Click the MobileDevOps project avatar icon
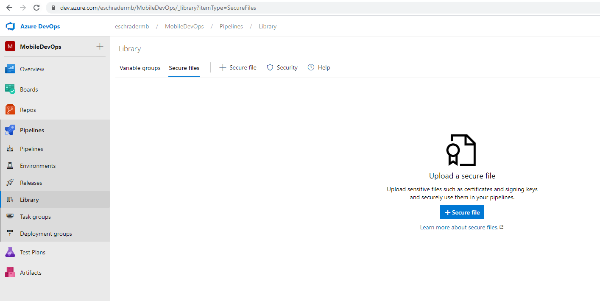This screenshot has height=301, width=600. point(10,47)
